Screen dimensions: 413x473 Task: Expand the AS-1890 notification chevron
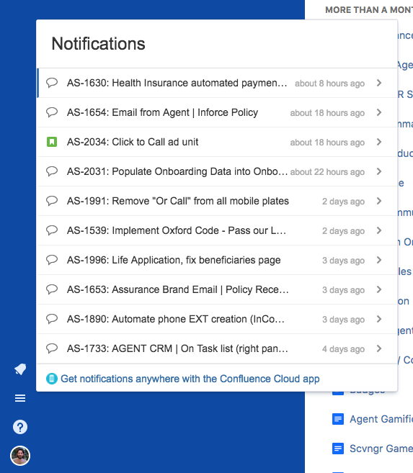[x=379, y=319]
